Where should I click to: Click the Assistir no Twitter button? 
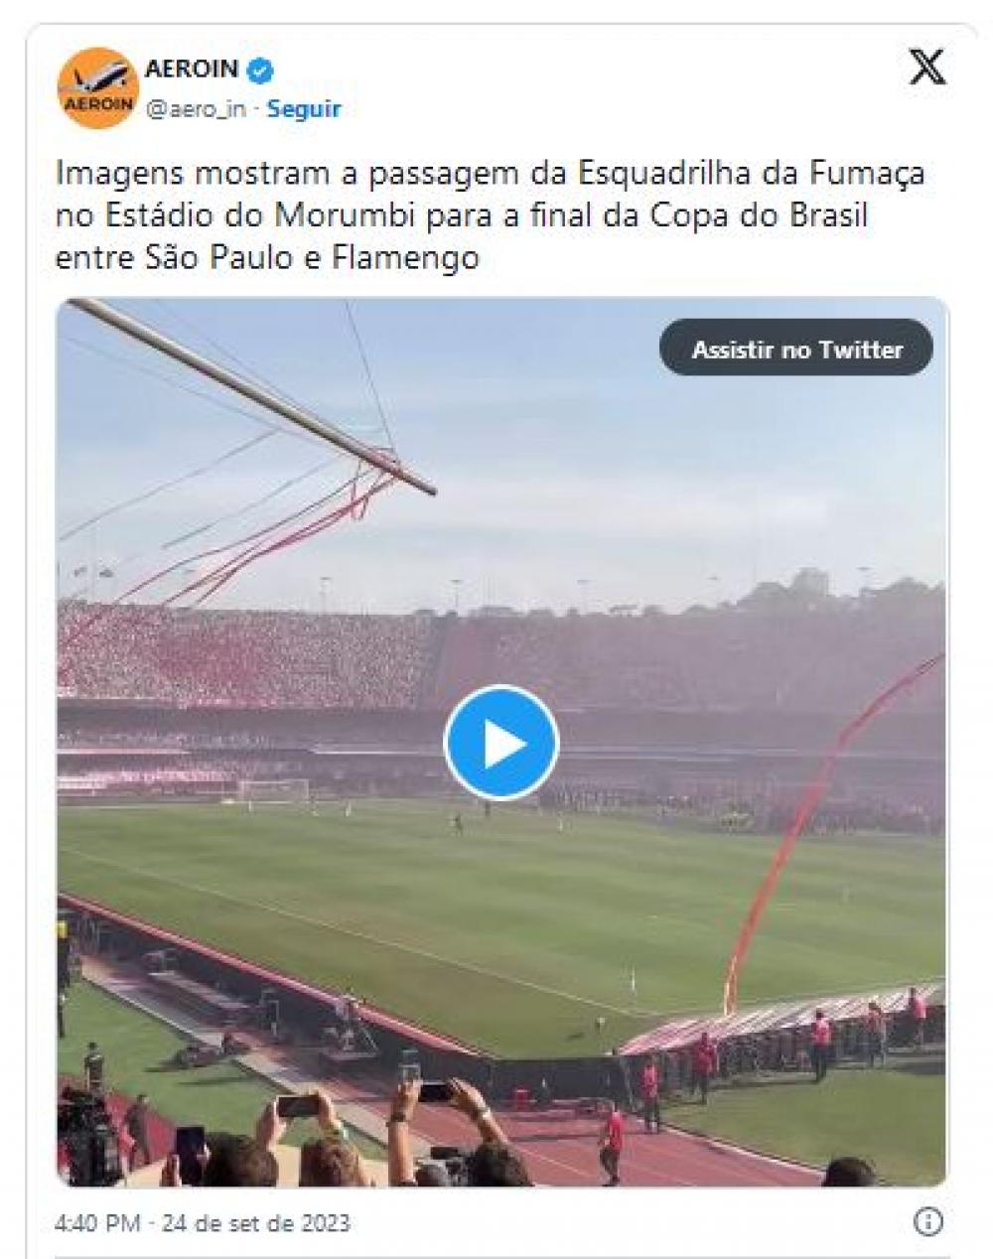[796, 350]
